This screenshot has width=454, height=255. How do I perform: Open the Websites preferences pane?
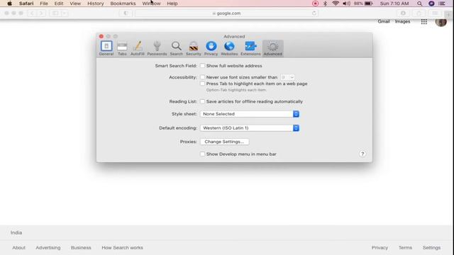click(x=229, y=48)
